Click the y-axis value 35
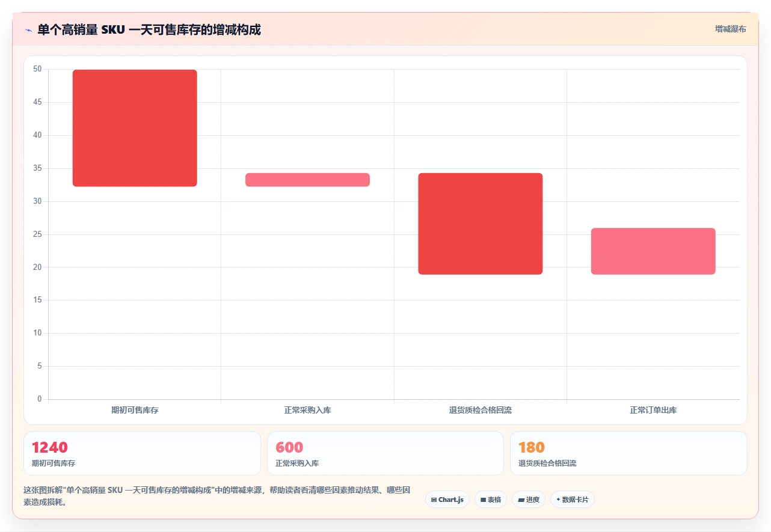 tap(37, 168)
